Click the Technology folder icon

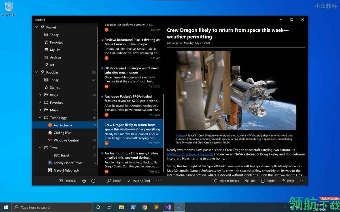[x=46, y=118]
